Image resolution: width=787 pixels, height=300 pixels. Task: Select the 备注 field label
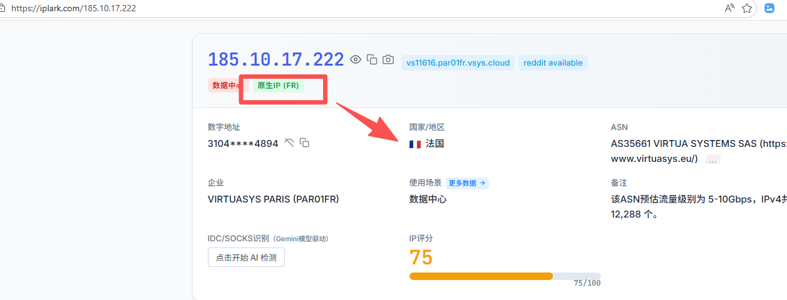(x=619, y=183)
